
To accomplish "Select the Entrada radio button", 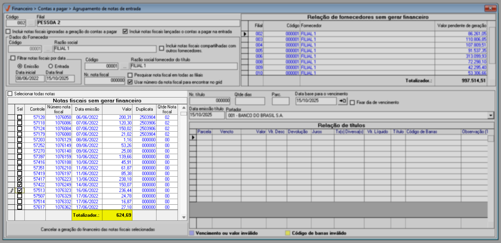I will coord(51,66).
